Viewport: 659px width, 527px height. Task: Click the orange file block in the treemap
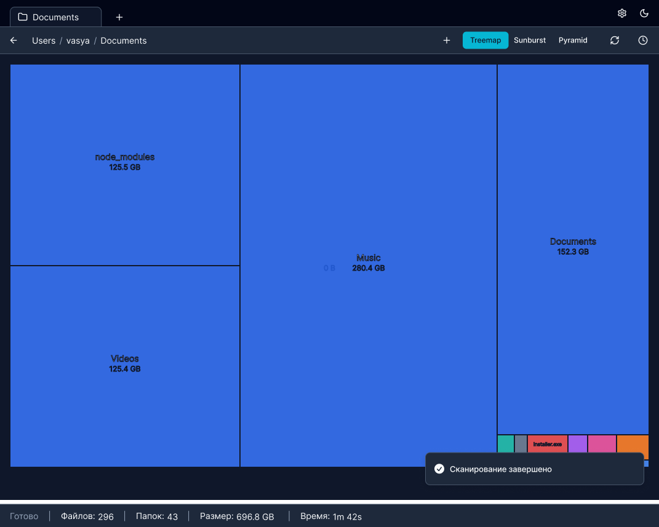tap(634, 443)
